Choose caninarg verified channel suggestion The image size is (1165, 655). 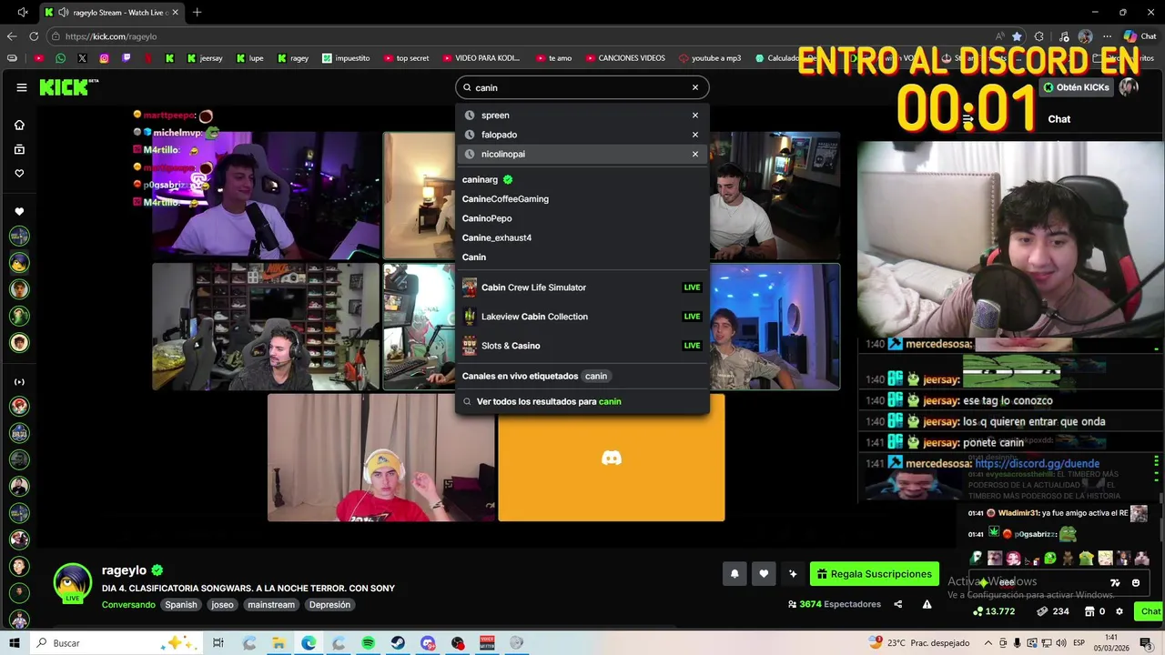tap(582, 179)
